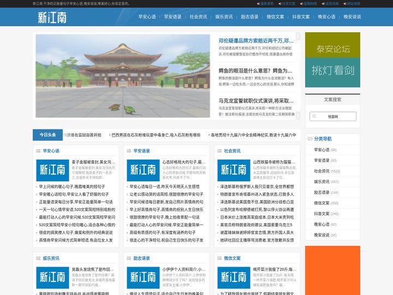Screen dimensions: 393x295
Task: Open article 心态好格局大的句子
Action: click(x=184, y=162)
